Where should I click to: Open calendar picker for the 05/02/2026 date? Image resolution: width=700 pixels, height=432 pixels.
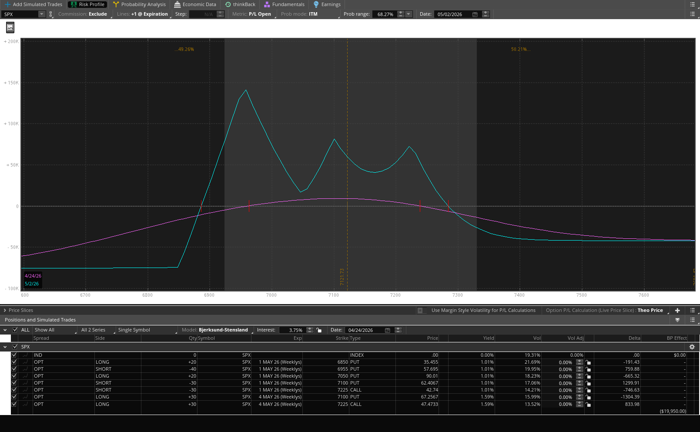475,14
